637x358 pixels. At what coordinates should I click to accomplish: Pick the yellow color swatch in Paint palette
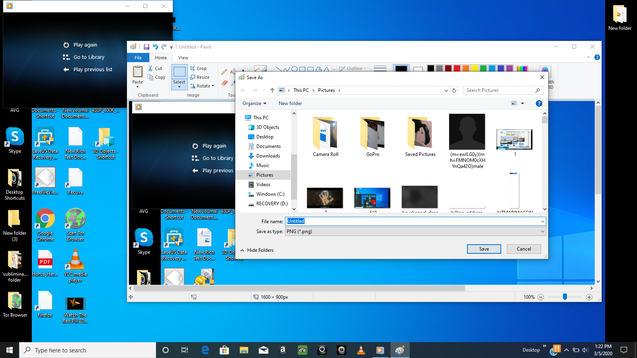tap(475, 68)
